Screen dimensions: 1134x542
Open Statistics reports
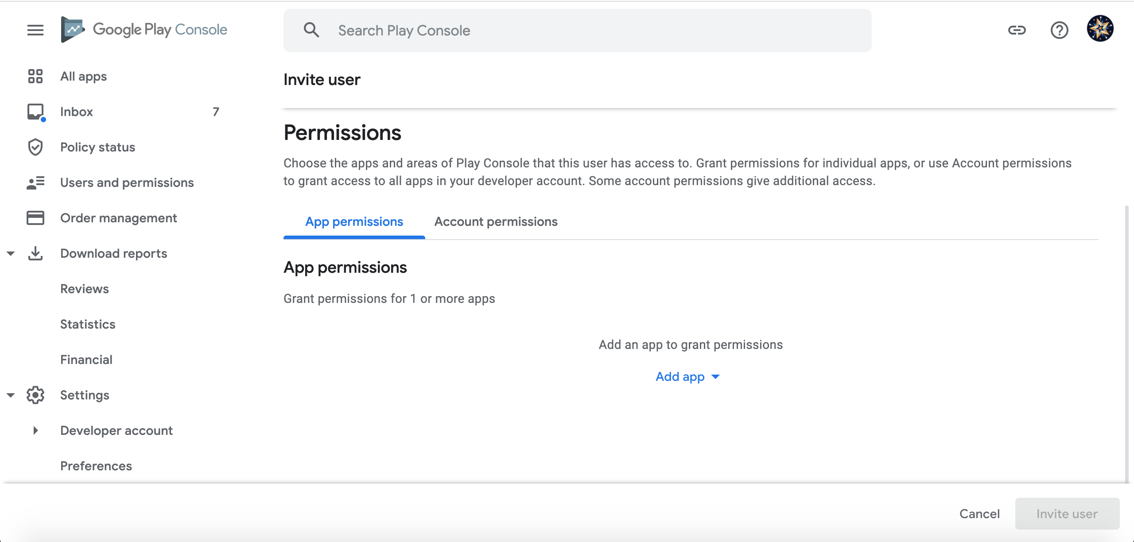click(x=88, y=324)
